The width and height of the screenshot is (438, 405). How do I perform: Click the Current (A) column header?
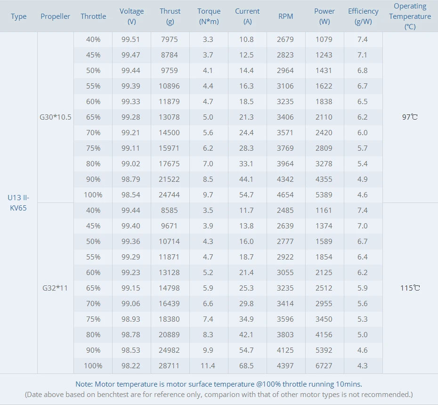click(247, 16)
